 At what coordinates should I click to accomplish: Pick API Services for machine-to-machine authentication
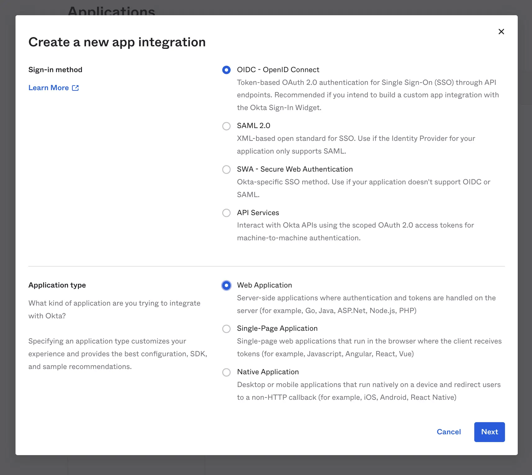(226, 213)
